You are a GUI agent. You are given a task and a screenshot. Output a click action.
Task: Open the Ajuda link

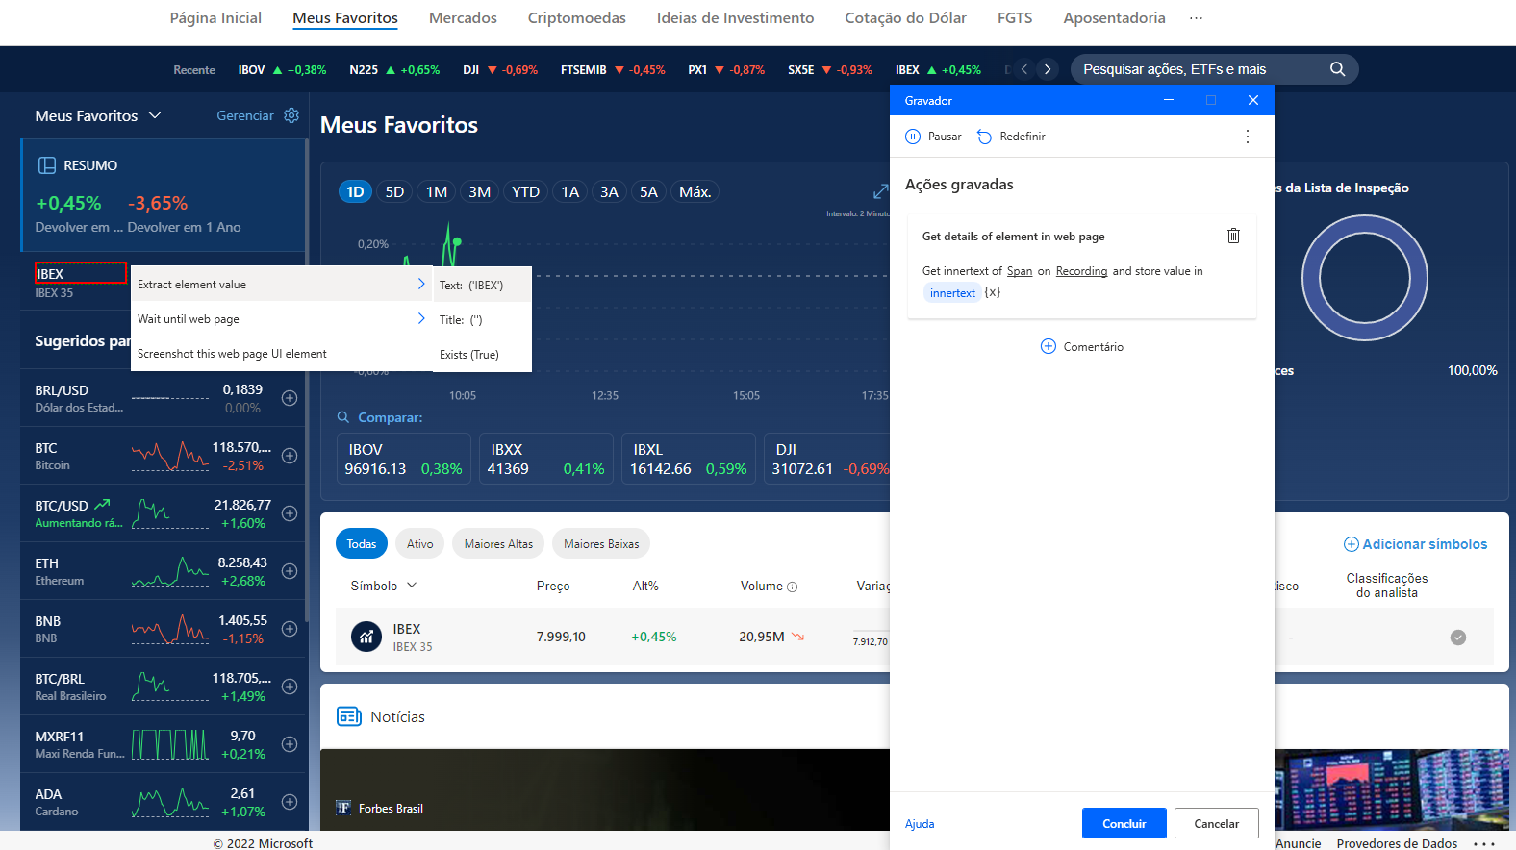(x=920, y=823)
